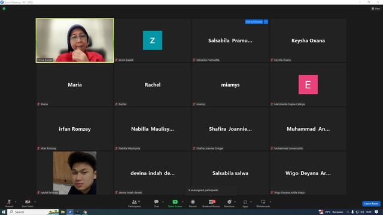Viewport: 383px width, 215px height.
Task: Open the View layout menu
Action: (376, 8)
